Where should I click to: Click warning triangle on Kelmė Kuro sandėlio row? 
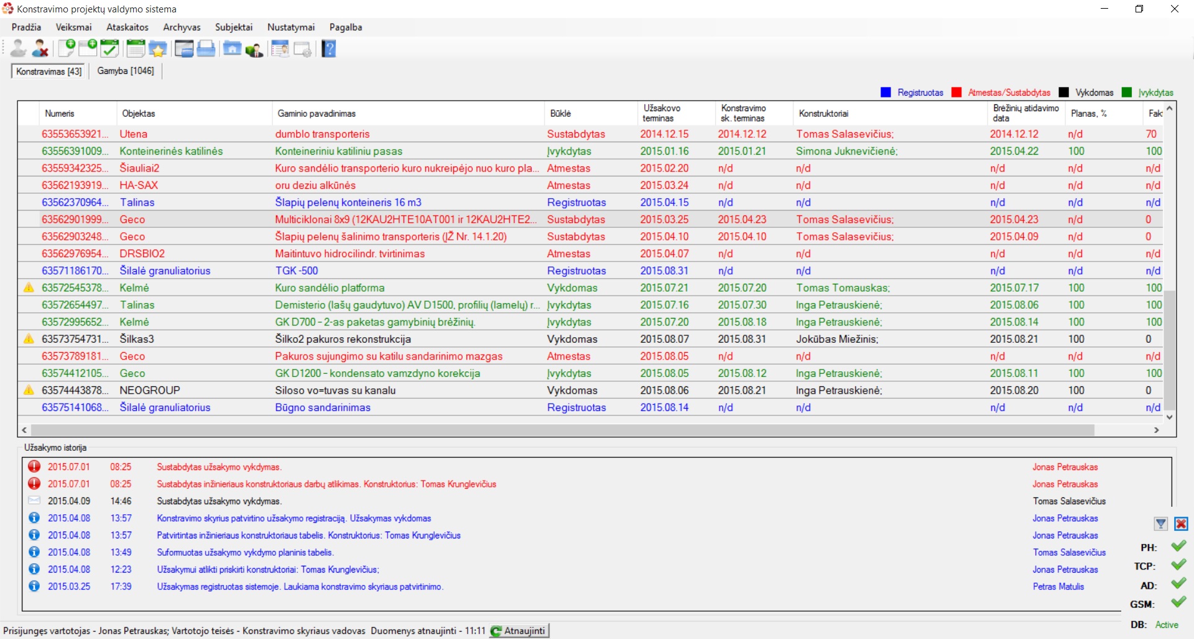pyautogui.click(x=29, y=288)
